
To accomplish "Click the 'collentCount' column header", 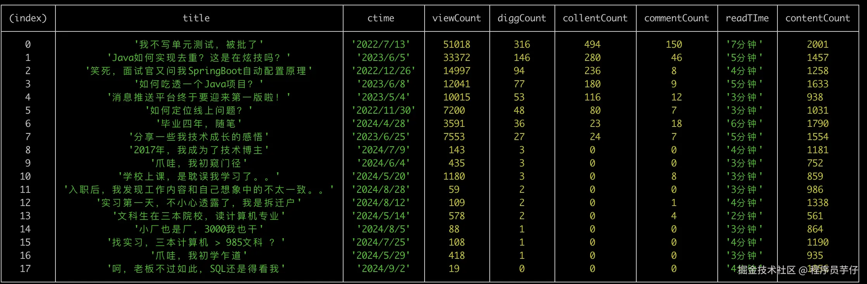I will point(595,18).
